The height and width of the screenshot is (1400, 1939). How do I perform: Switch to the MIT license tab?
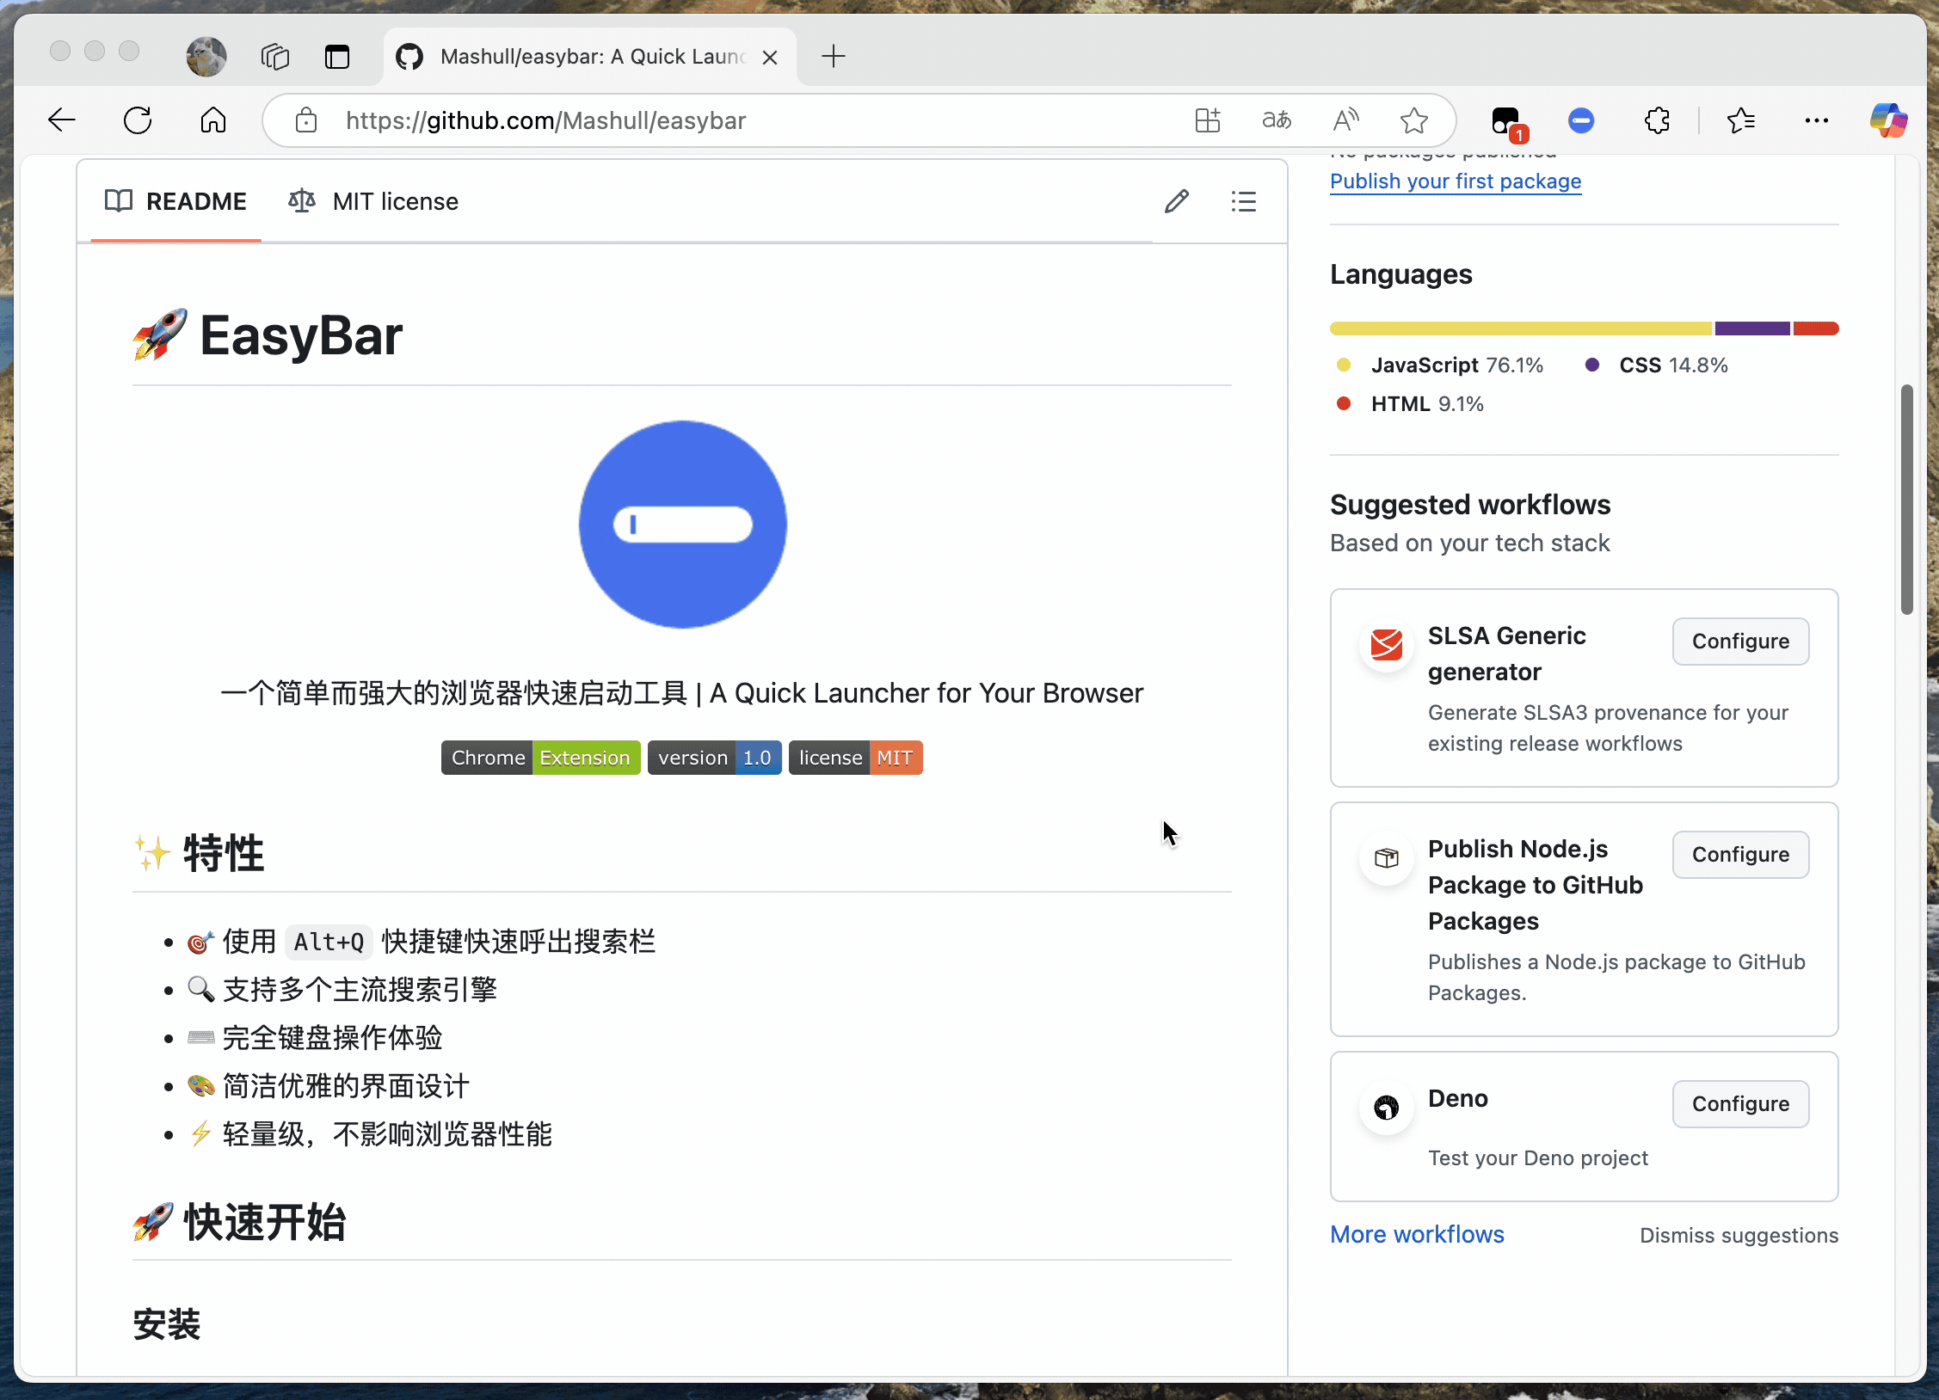pos(373,201)
